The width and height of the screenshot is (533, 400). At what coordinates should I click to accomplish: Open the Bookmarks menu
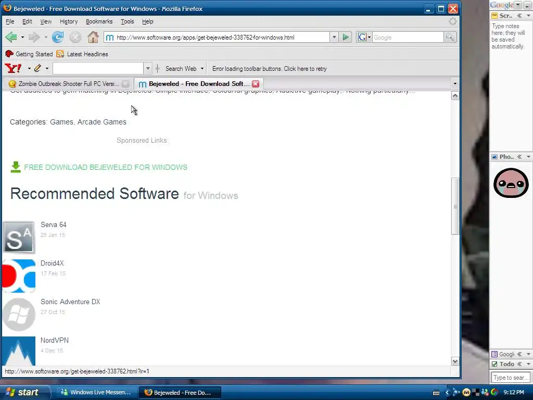click(99, 21)
